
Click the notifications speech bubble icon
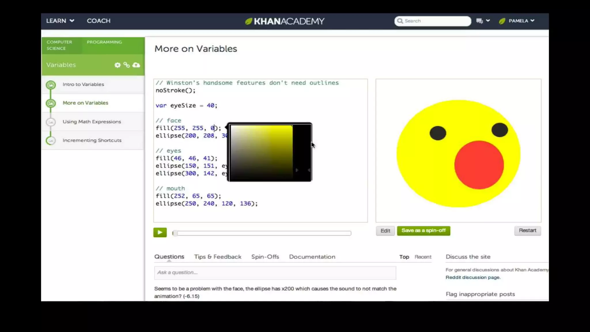[479, 21]
